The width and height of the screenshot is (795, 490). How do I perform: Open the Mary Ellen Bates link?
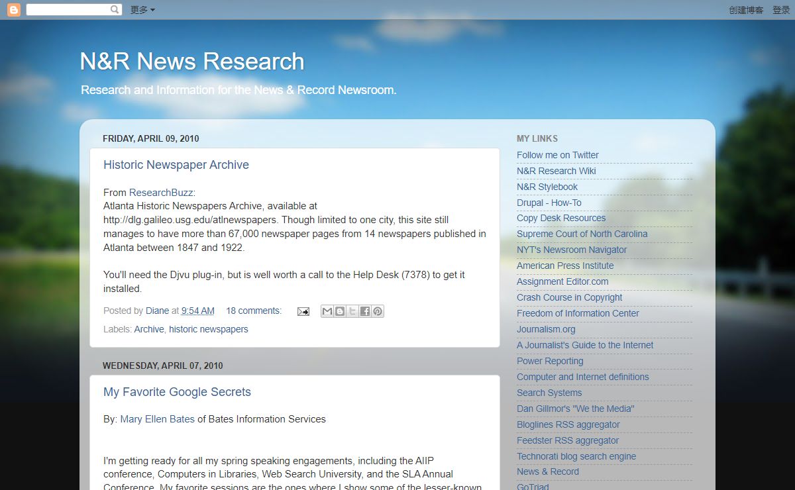tap(158, 419)
